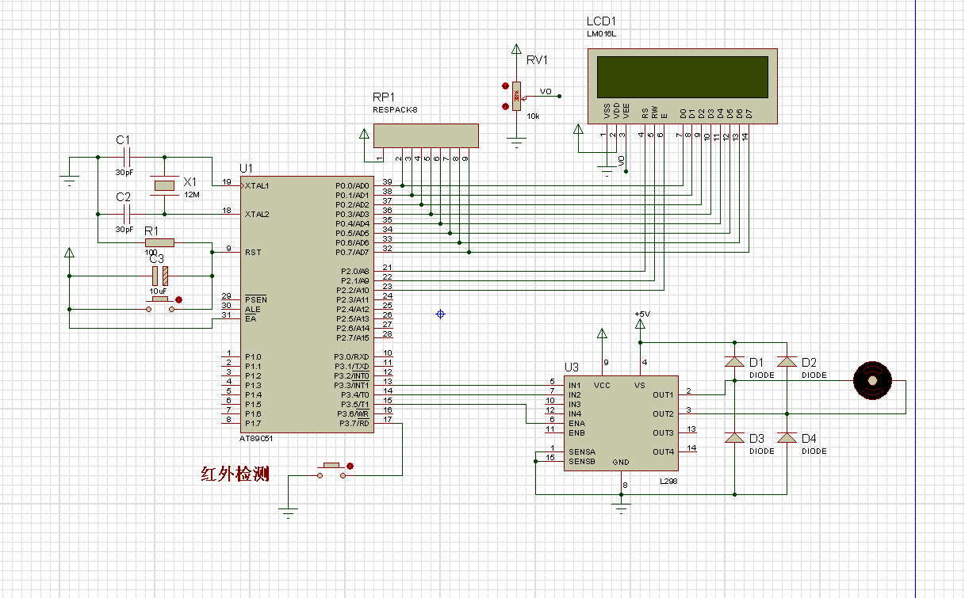Click the ground symbol below RV1
Screen dimensions: 965x598
(517, 143)
